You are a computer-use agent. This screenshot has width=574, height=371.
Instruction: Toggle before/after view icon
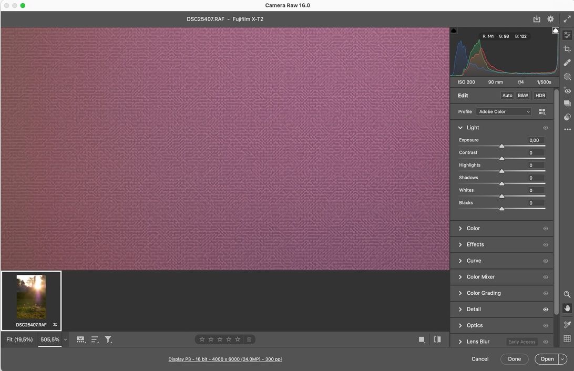point(437,339)
